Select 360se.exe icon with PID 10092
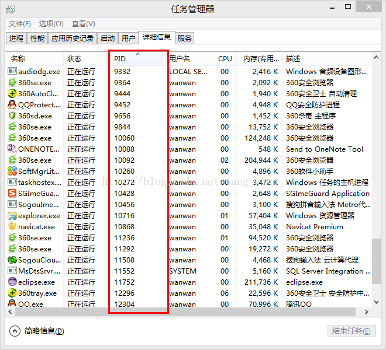This screenshot has height=350, width=386. 12,160
